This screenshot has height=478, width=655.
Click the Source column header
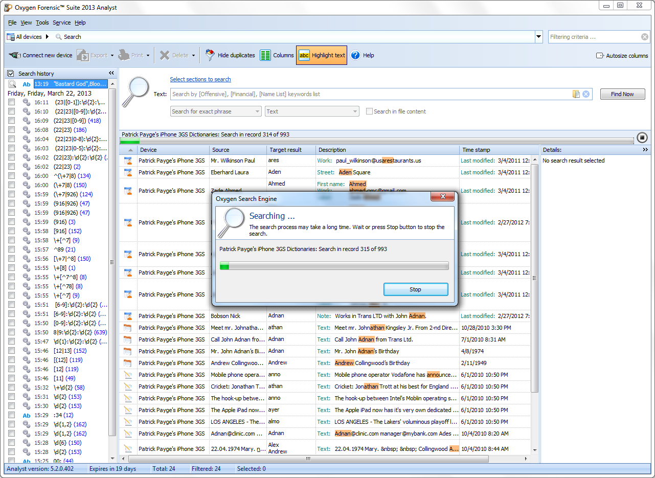click(238, 150)
